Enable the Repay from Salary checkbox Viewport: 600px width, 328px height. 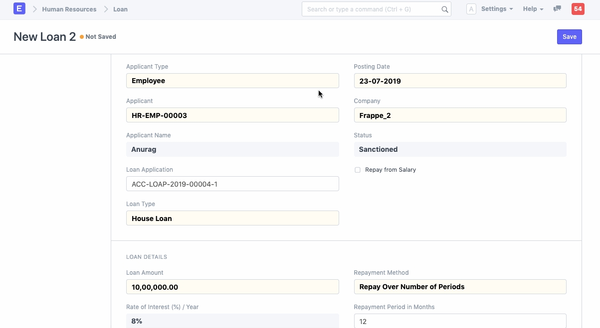[x=358, y=170]
